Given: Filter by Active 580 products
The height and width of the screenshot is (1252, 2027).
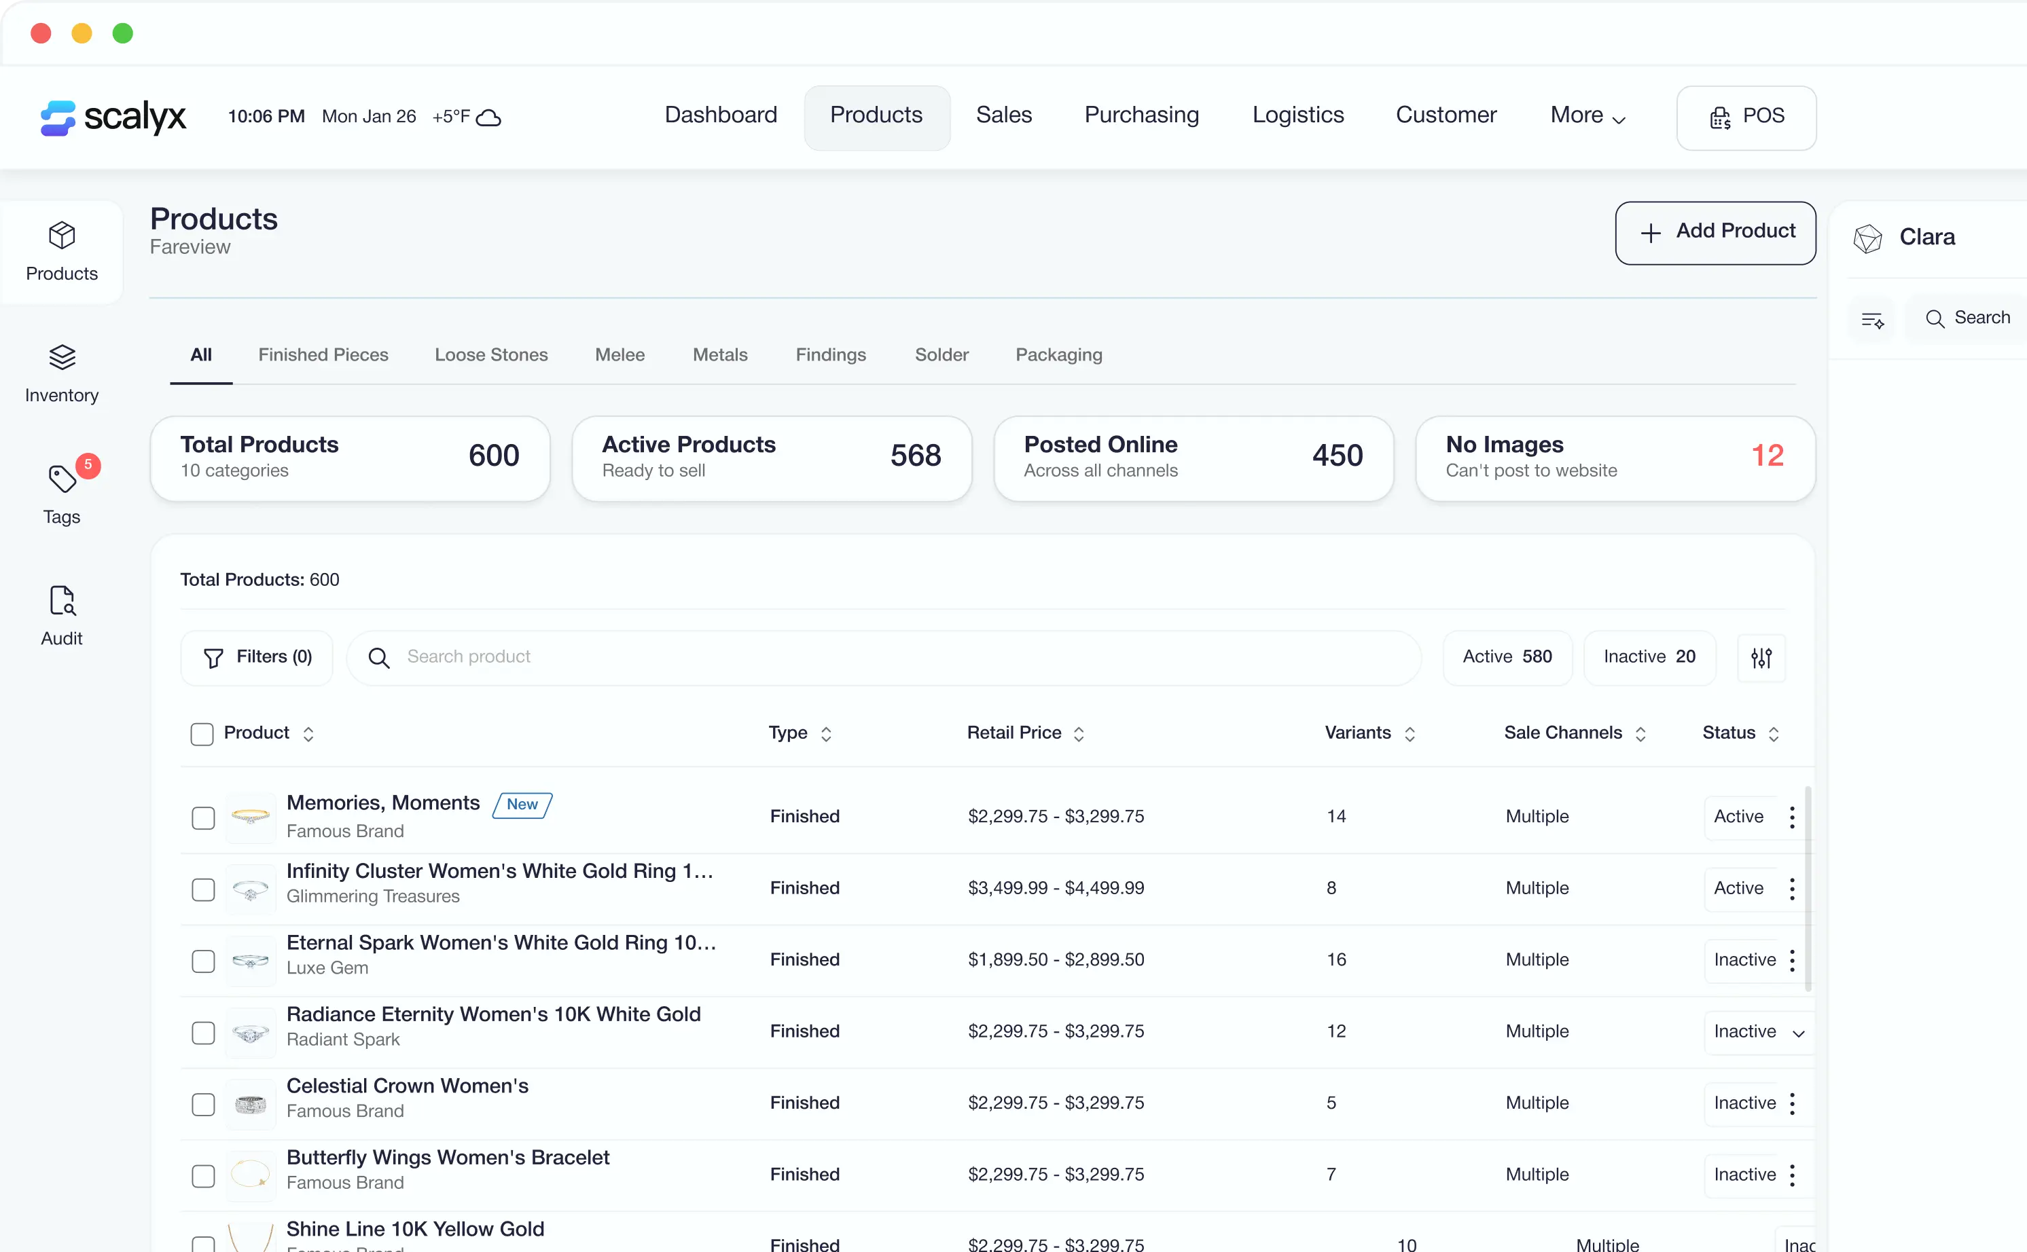Looking at the screenshot, I should pos(1507,657).
